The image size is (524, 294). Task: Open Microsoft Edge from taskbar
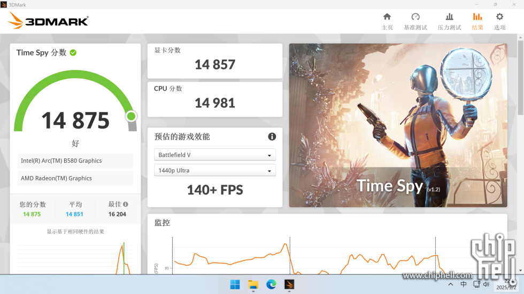[x=272, y=284]
